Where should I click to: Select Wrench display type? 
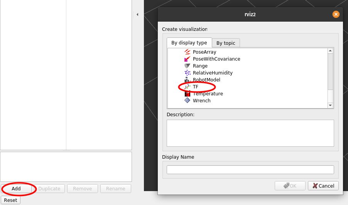coord(201,100)
